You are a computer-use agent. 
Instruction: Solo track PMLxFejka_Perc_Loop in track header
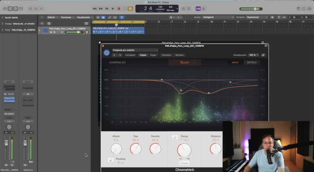tap(54, 32)
